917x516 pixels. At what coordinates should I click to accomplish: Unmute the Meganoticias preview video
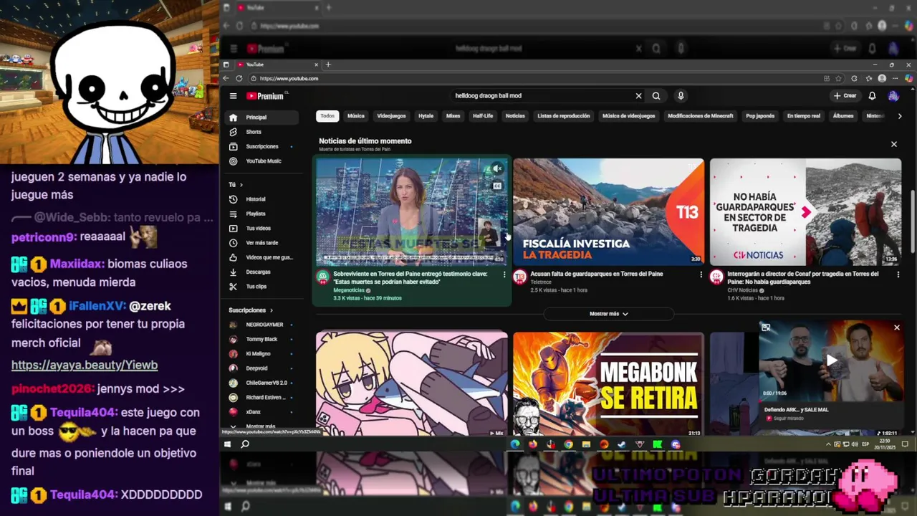[x=497, y=169]
